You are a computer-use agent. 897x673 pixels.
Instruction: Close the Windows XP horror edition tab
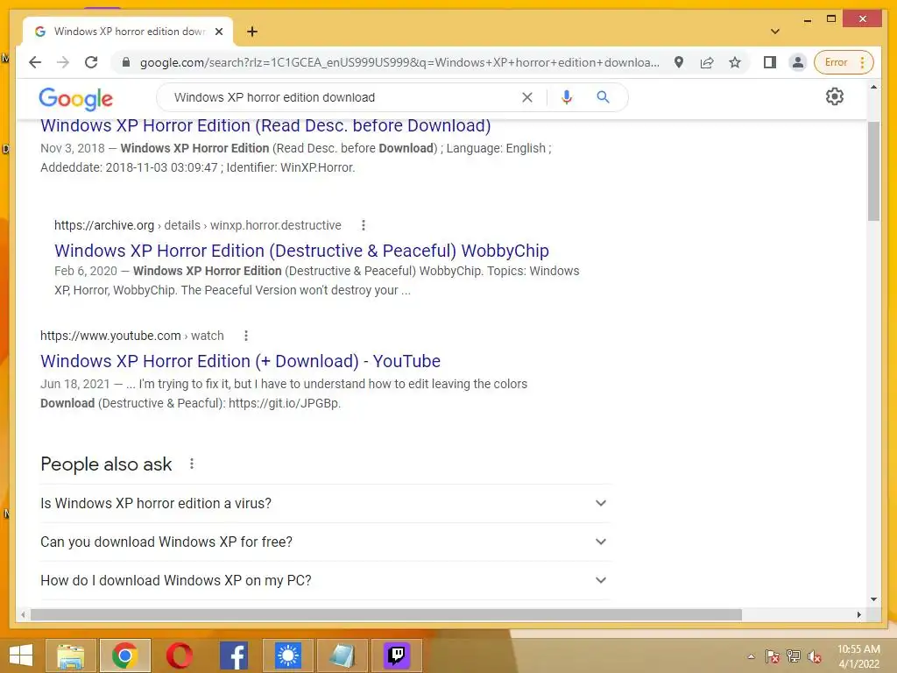[218, 32]
